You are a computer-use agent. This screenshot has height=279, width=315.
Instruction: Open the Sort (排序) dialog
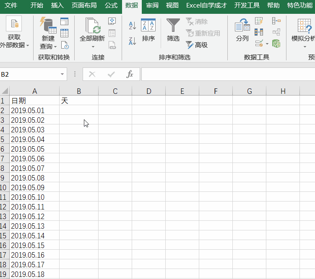[148, 30]
